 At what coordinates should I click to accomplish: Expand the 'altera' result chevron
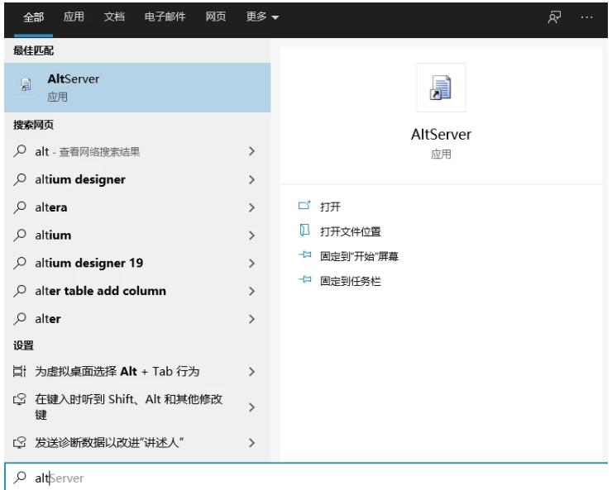click(x=251, y=207)
